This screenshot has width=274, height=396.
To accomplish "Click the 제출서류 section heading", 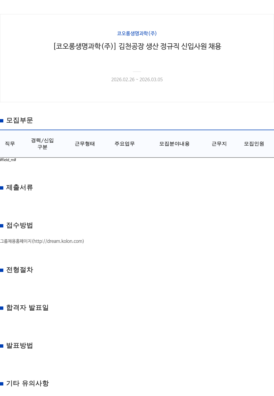I will click(x=20, y=188).
